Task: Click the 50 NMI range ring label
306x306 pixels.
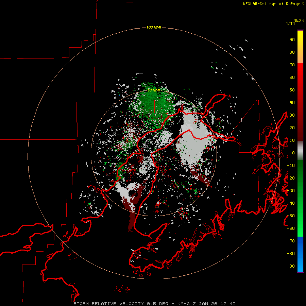Action: (154, 90)
